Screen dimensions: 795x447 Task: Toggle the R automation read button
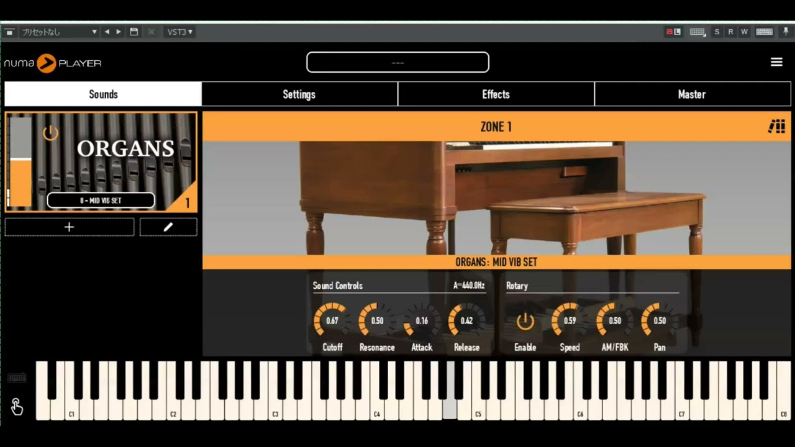(x=730, y=32)
